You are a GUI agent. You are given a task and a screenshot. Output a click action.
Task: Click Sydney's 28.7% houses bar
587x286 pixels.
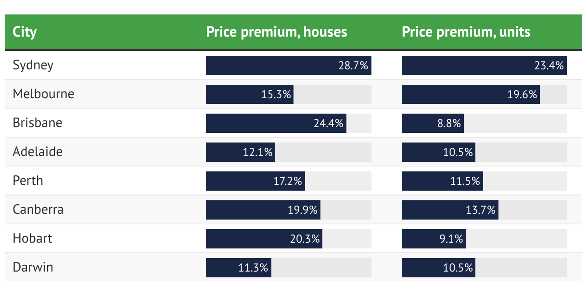click(289, 65)
